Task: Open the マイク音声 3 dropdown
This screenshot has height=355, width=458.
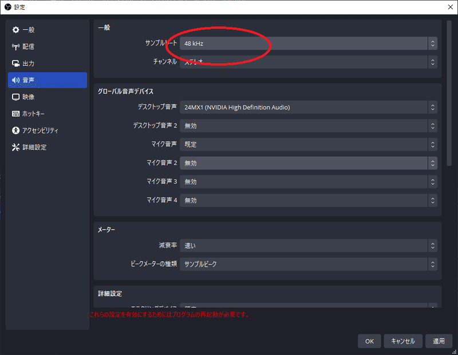Action: (x=309, y=182)
